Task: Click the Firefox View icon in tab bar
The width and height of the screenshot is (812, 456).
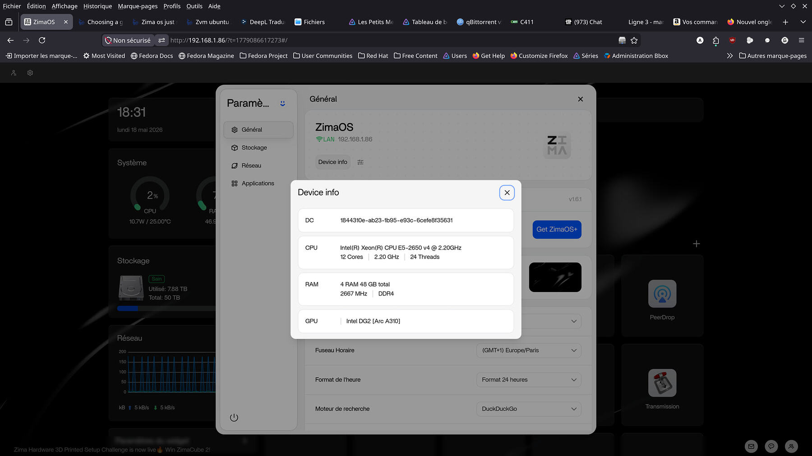Action: point(9,22)
